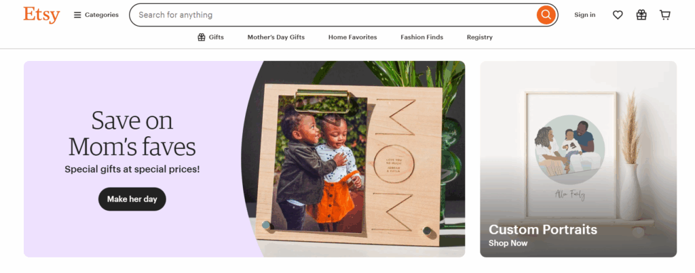The image size is (695, 273).
Task: Click the Make her day button
Action: [x=132, y=199]
